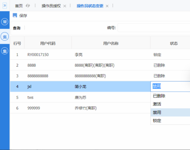Choose 激活 in the status dropdown list
Screen dimensions: 190x150
pyautogui.click(x=170, y=104)
